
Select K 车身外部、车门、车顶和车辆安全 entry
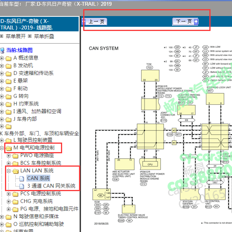click(x=39, y=133)
